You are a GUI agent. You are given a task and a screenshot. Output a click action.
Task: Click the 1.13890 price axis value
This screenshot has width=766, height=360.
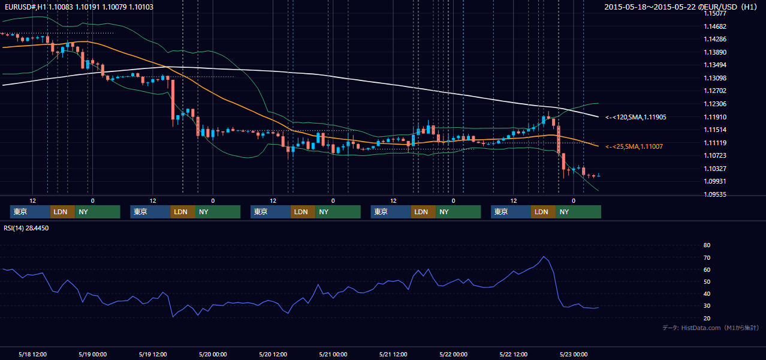[x=714, y=52]
